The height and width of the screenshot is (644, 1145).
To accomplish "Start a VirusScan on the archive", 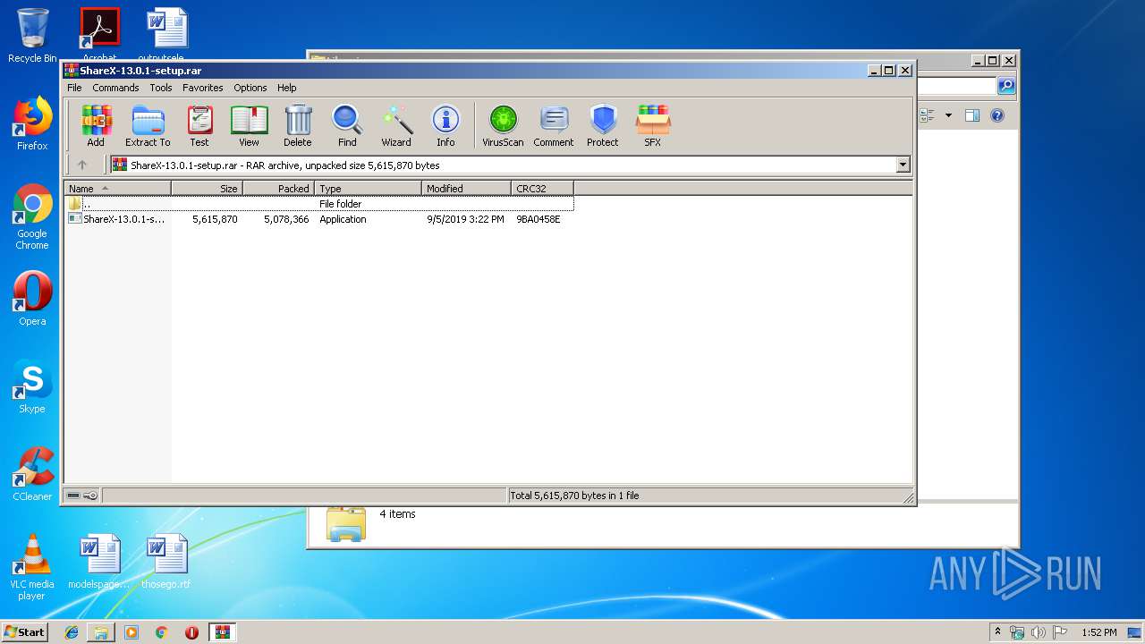I will (503, 126).
